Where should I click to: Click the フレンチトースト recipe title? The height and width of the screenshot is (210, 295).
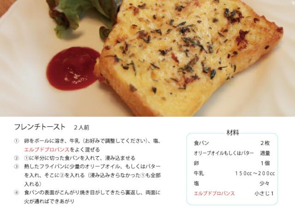[x=40, y=127]
